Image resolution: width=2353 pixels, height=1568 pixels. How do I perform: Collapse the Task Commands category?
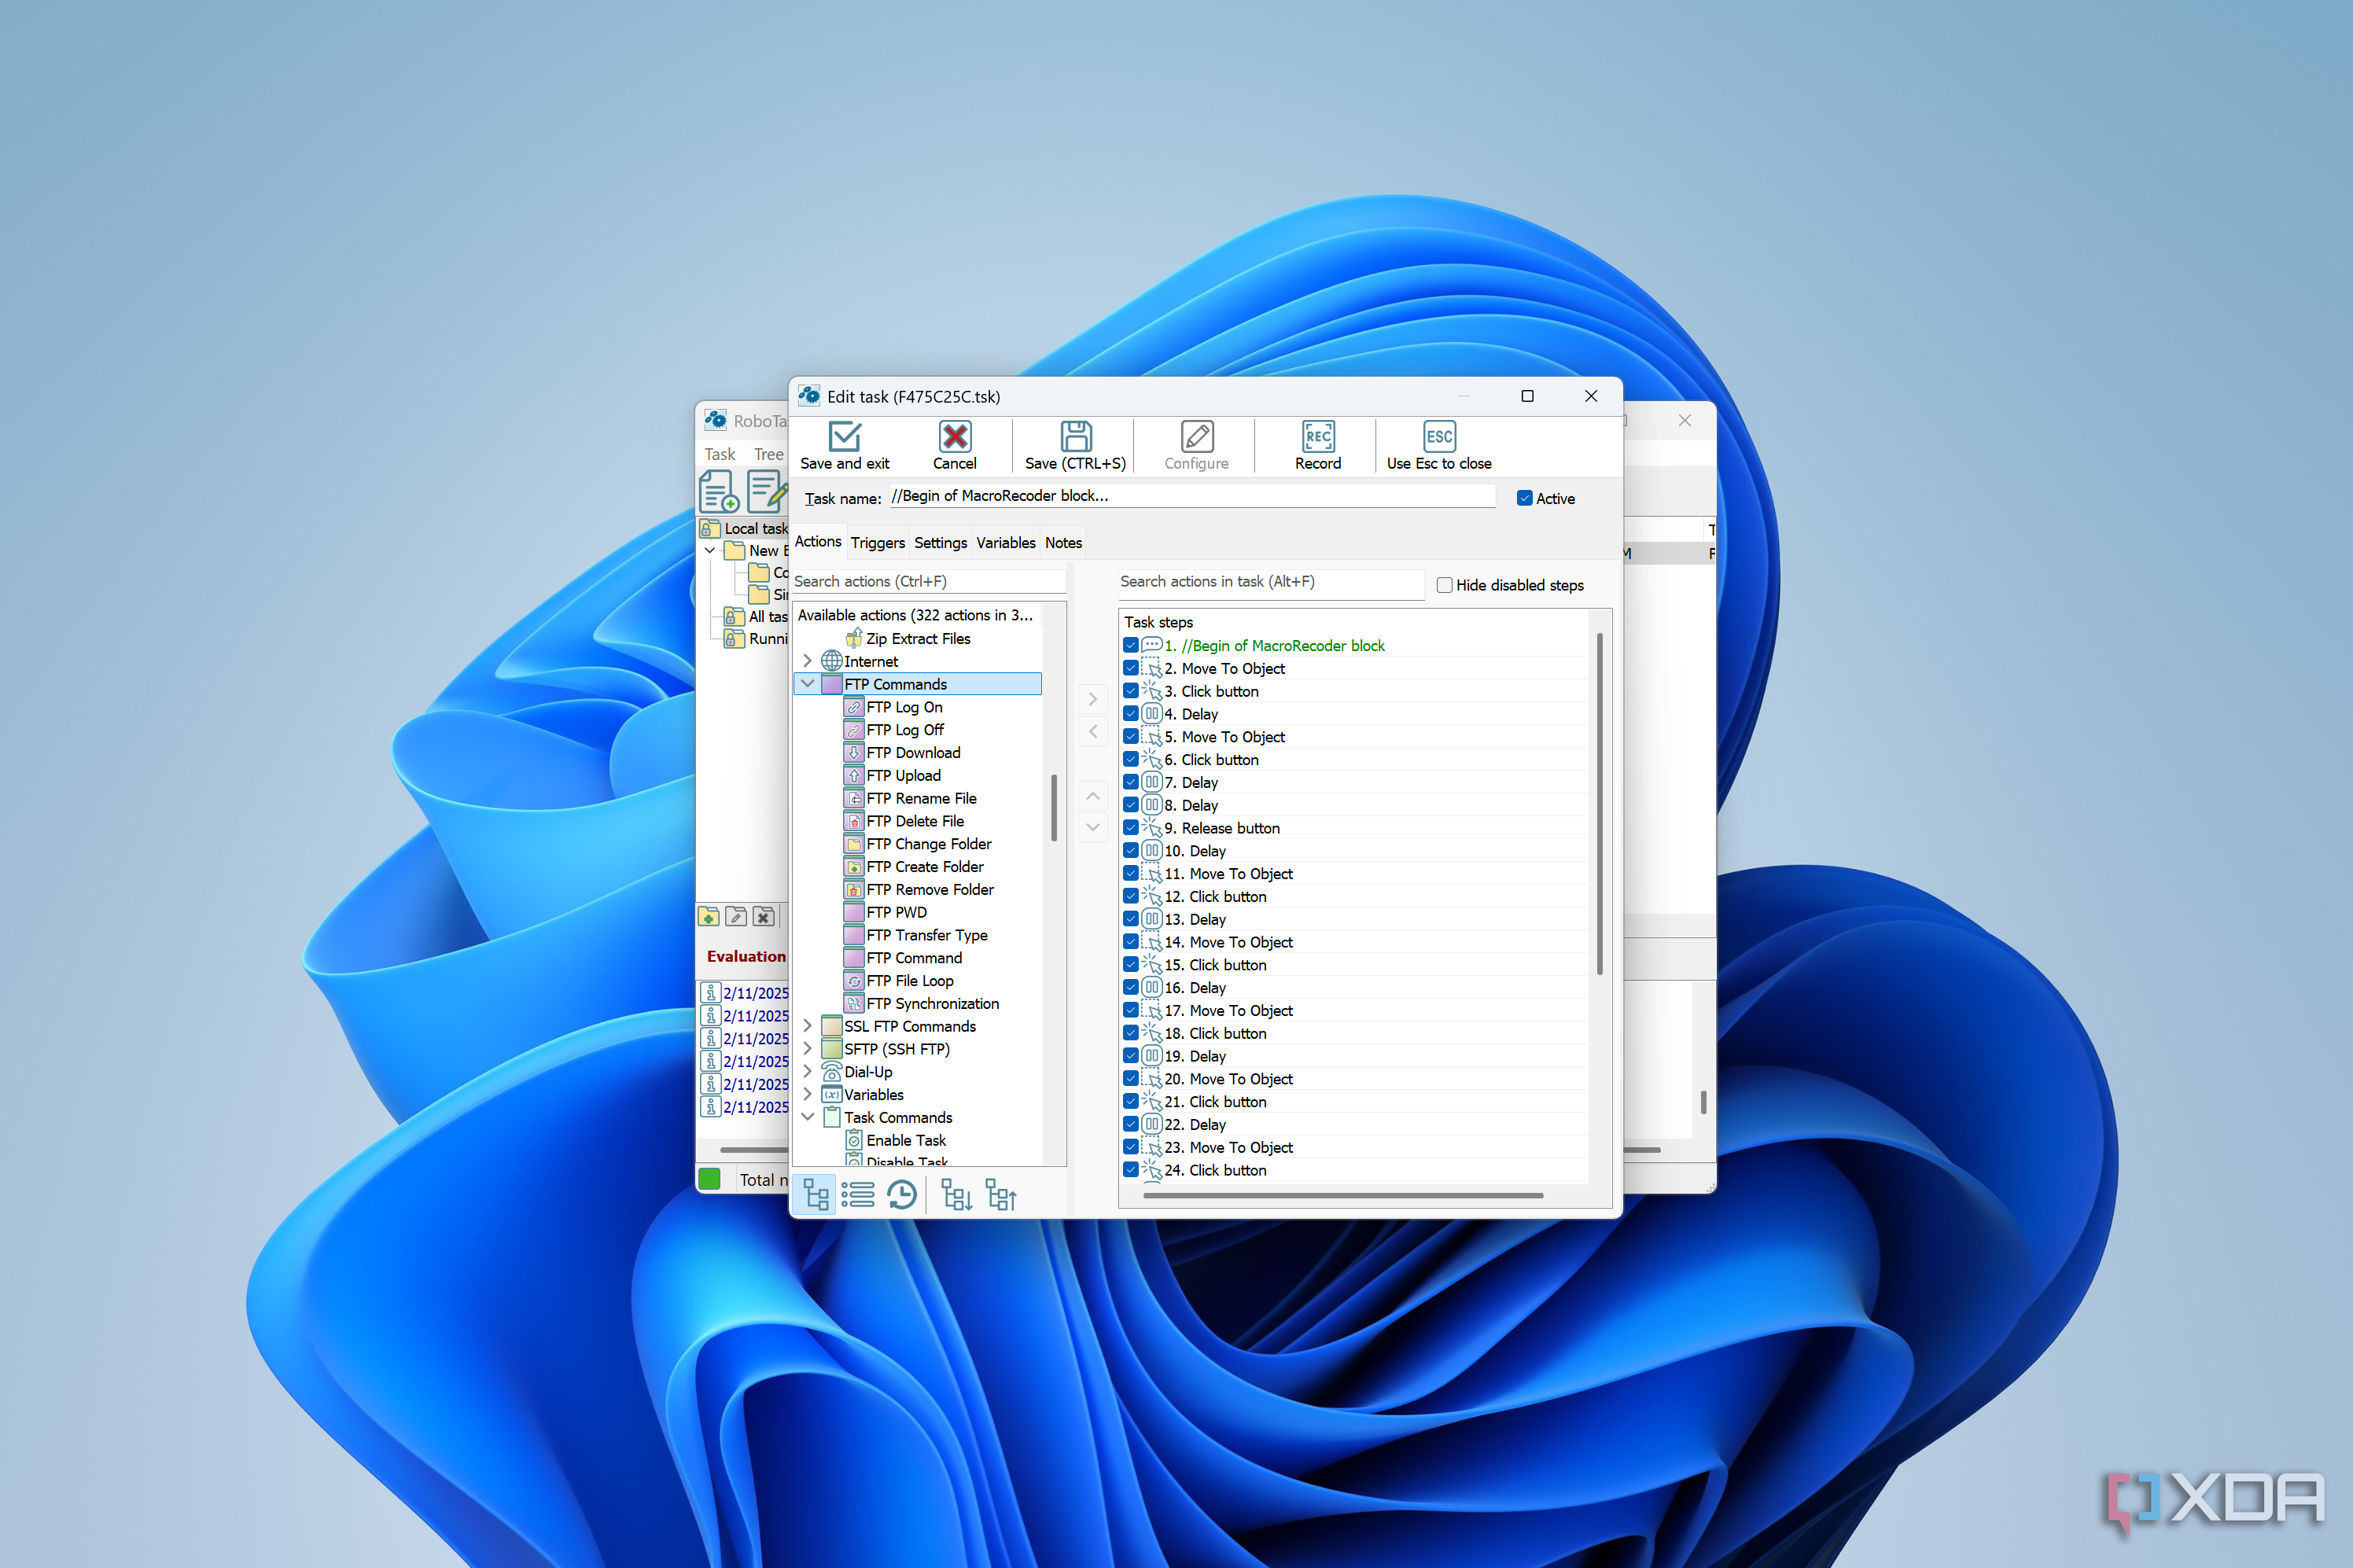pyautogui.click(x=807, y=1118)
